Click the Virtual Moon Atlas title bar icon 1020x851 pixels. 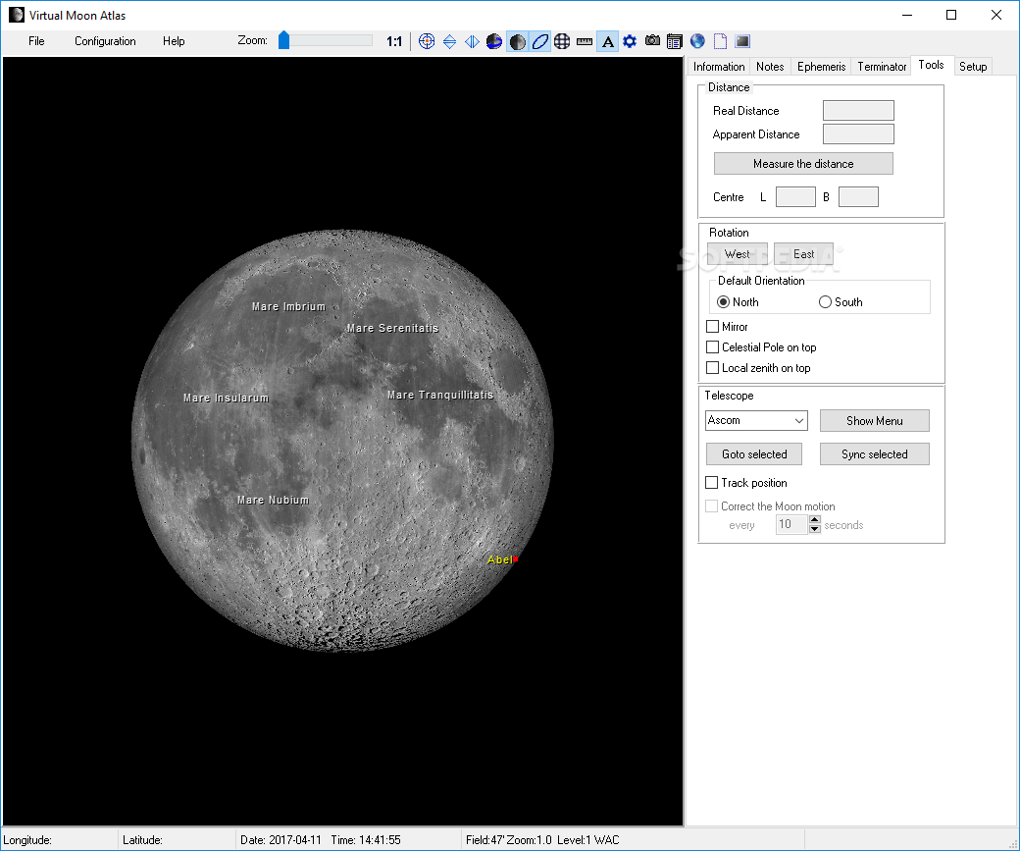(x=17, y=15)
